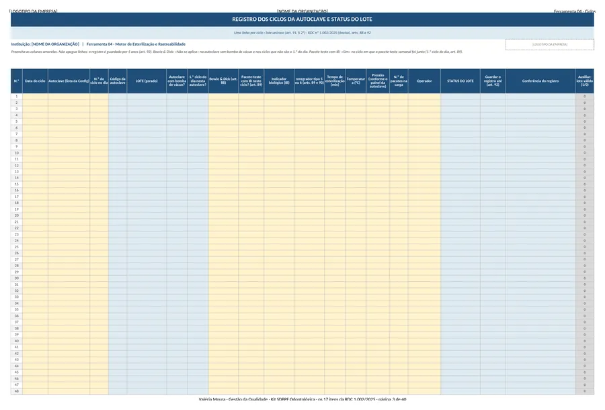Click row number 24 in the N.º column

17,240
